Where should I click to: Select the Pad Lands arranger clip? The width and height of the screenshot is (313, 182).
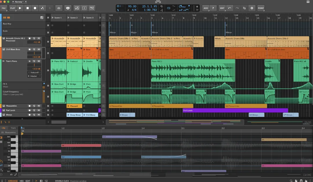(x=235, y=110)
